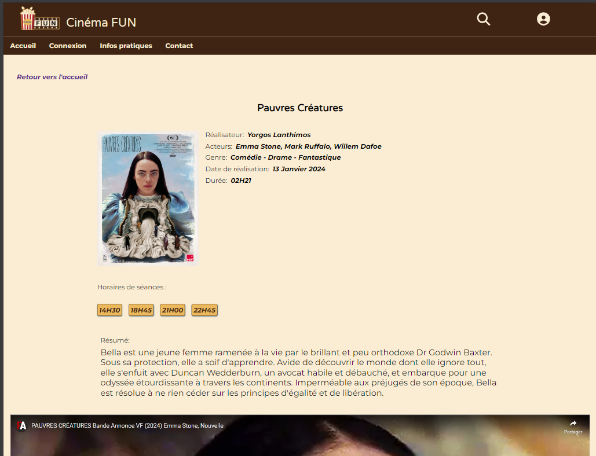The image size is (596, 456).
Task: Click inside the embedded trailer video frame
Action: (x=299, y=443)
